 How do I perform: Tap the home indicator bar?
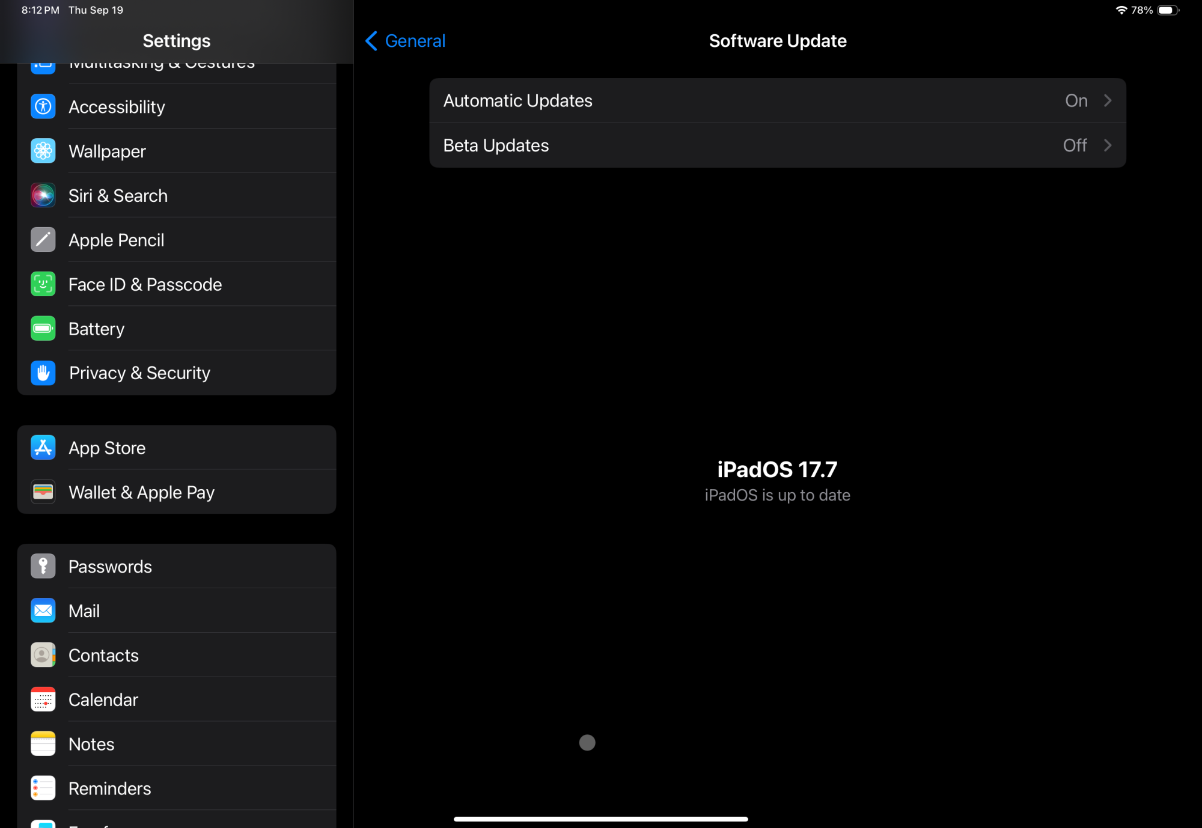coord(600,819)
